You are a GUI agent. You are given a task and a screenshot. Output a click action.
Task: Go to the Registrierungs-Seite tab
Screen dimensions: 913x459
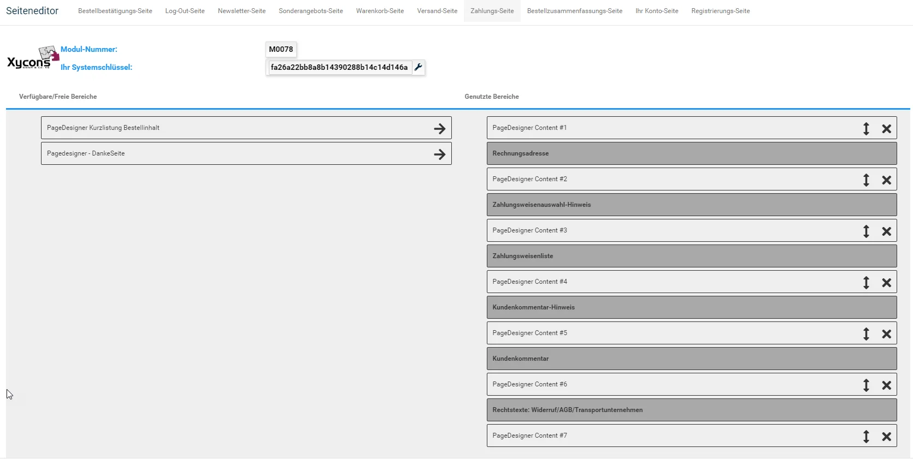point(720,11)
